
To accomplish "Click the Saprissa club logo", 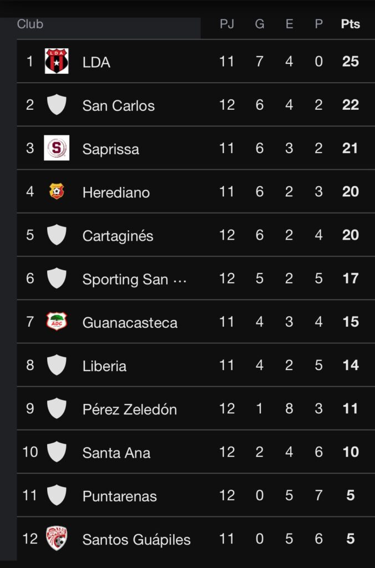I will [56, 148].
